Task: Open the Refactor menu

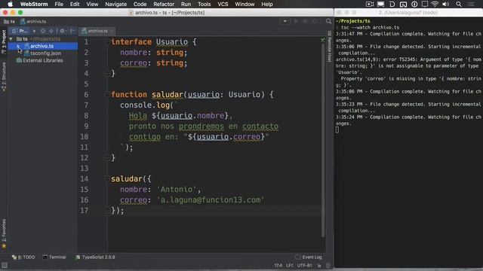Action: pyautogui.click(x=164, y=5)
